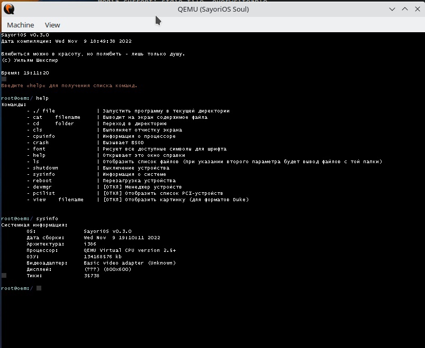
Task: Click the 'SayoriOS v0.3.0' header line at top
Action: pos(25,35)
